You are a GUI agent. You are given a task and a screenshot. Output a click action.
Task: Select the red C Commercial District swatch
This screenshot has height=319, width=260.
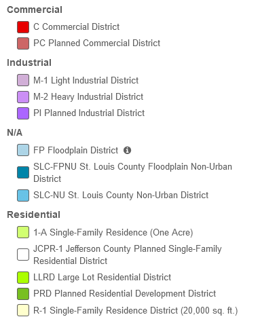coord(23,27)
